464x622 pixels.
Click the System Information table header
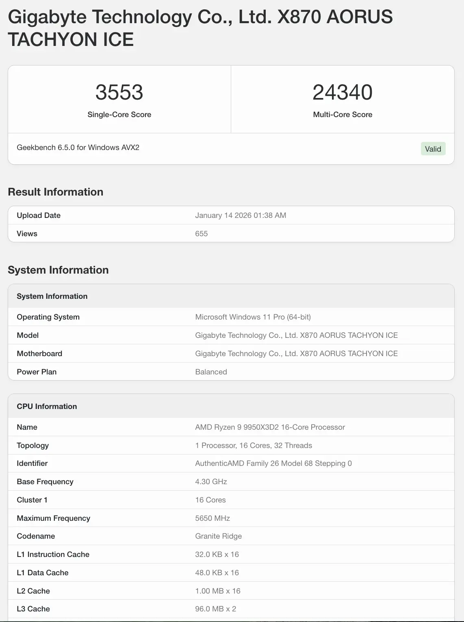pos(52,296)
